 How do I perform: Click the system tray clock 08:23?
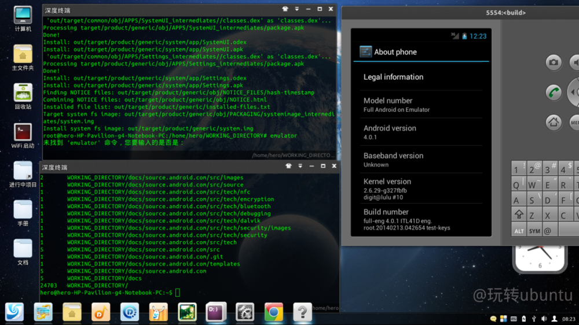[x=569, y=319]
